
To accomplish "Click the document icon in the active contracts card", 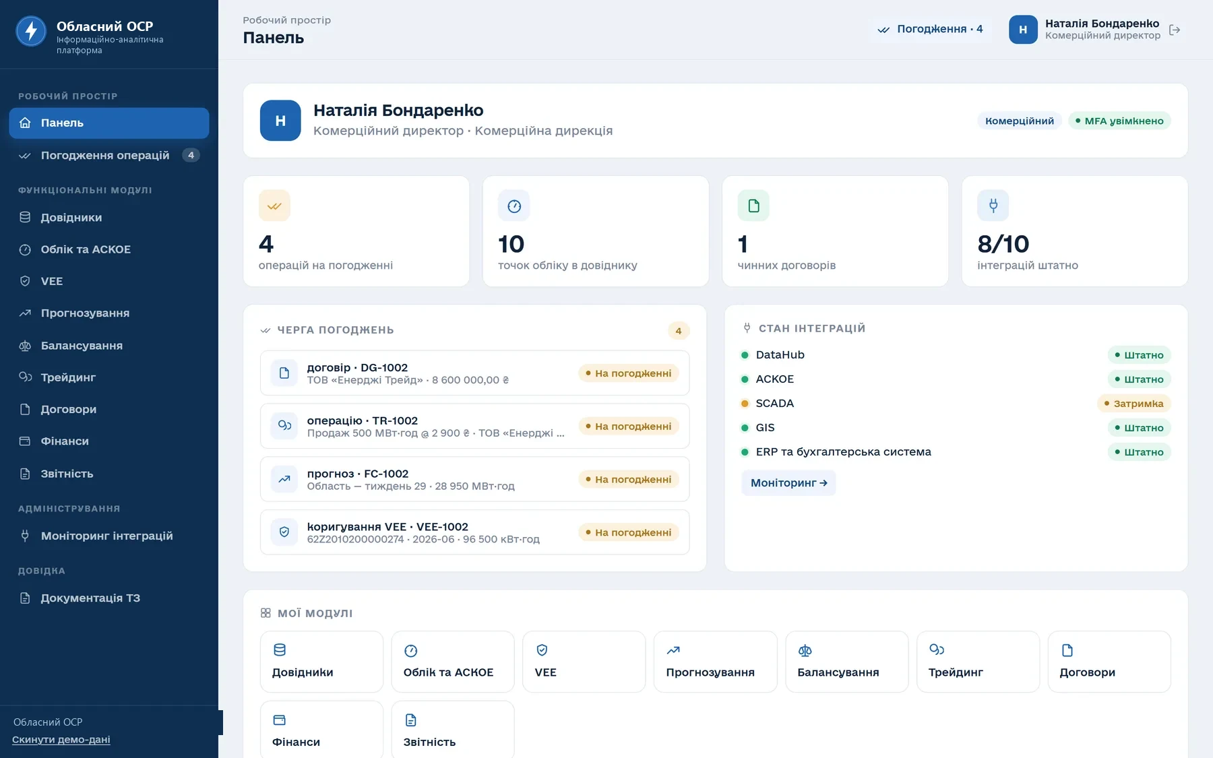I will 753,206.
